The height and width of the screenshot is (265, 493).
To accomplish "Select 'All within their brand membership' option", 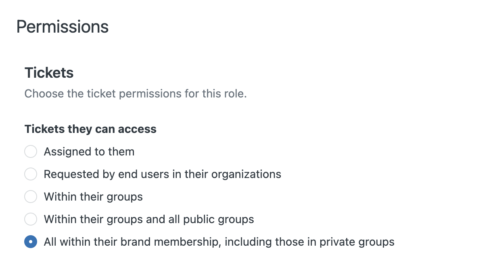I will click(31, 242).
